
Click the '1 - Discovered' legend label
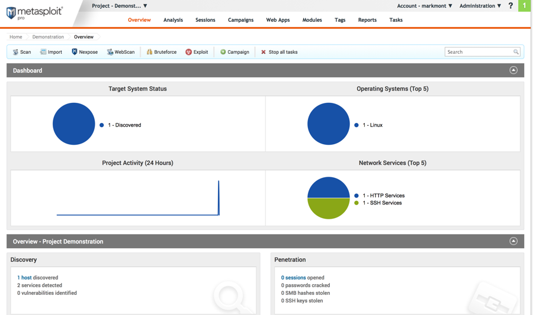click(124, 125)
